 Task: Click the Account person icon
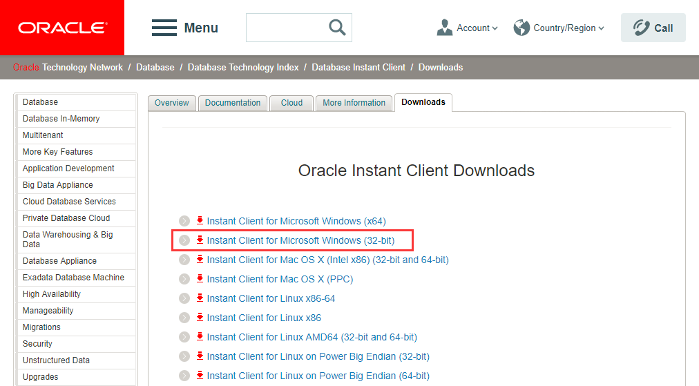point(444,28)
